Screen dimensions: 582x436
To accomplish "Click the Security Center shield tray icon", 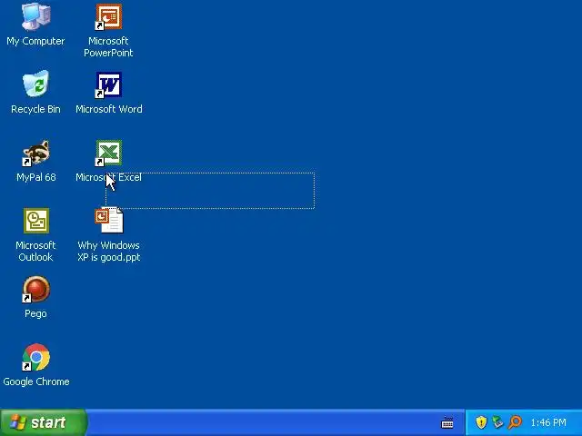I will click(481, 421).
